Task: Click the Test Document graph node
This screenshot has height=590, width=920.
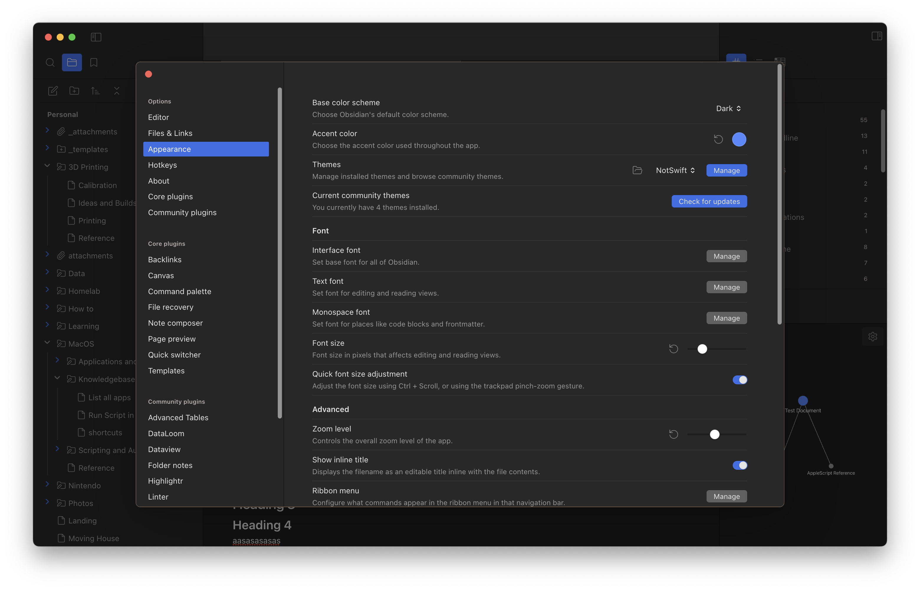Action: [803, 401]
